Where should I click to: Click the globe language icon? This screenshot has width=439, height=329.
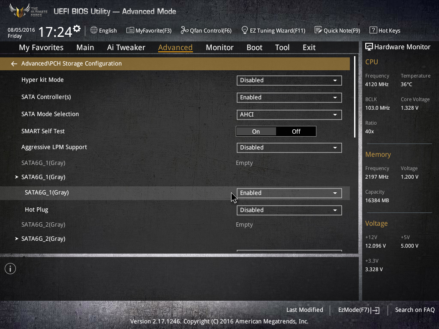[x=94, y=30]
